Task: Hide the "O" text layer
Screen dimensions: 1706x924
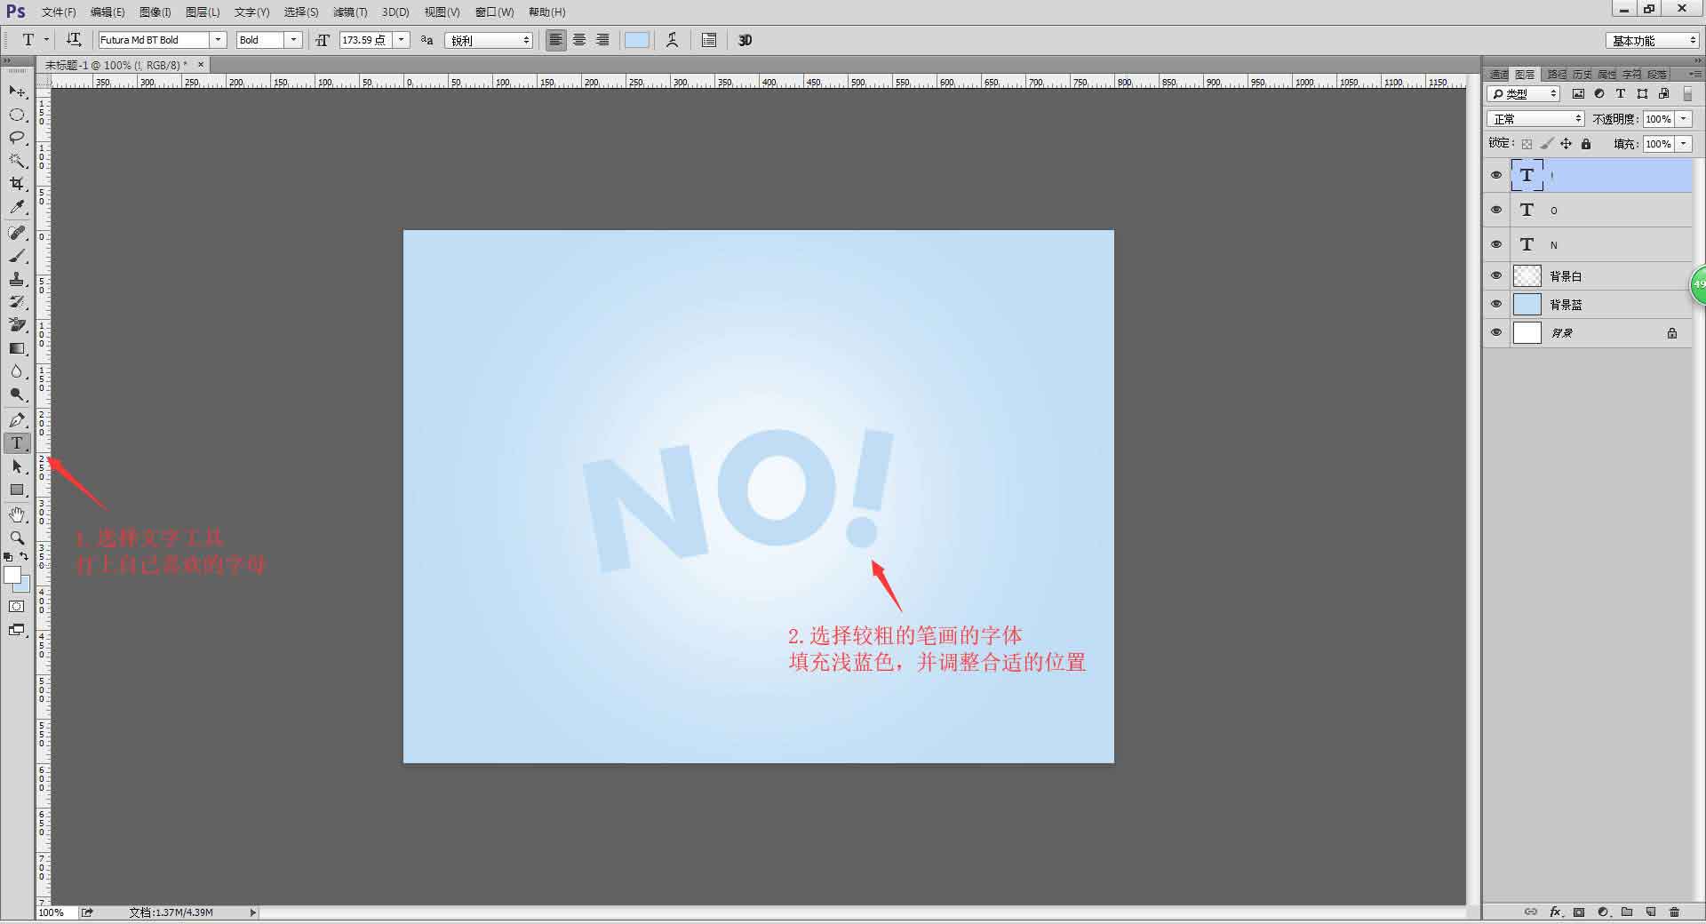Action: tap(1496, 210)
